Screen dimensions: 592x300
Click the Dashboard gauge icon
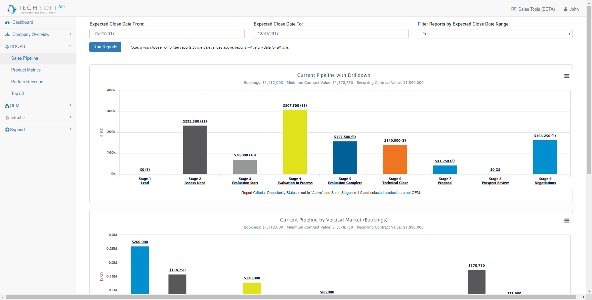(x=7, y=22)
